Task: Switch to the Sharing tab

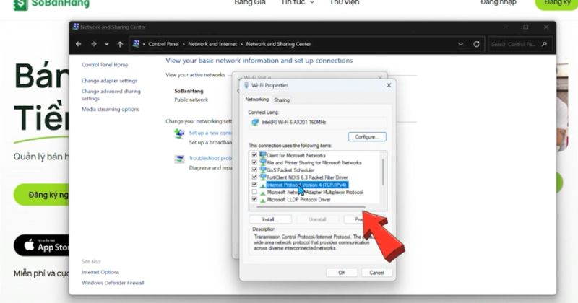Action: point(282,100)
